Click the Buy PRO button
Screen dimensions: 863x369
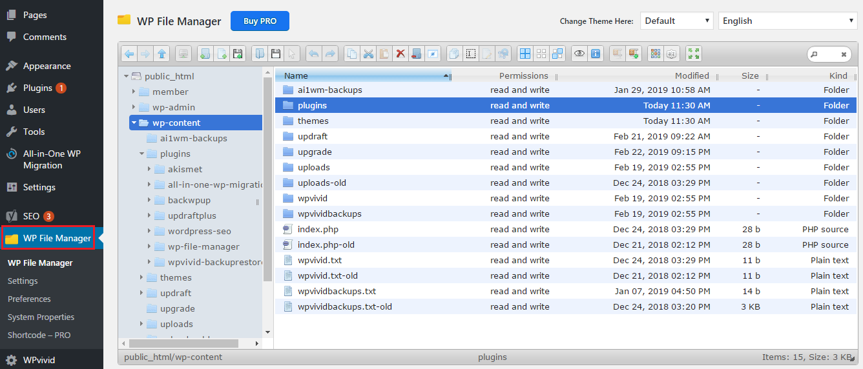click(260, 21)
